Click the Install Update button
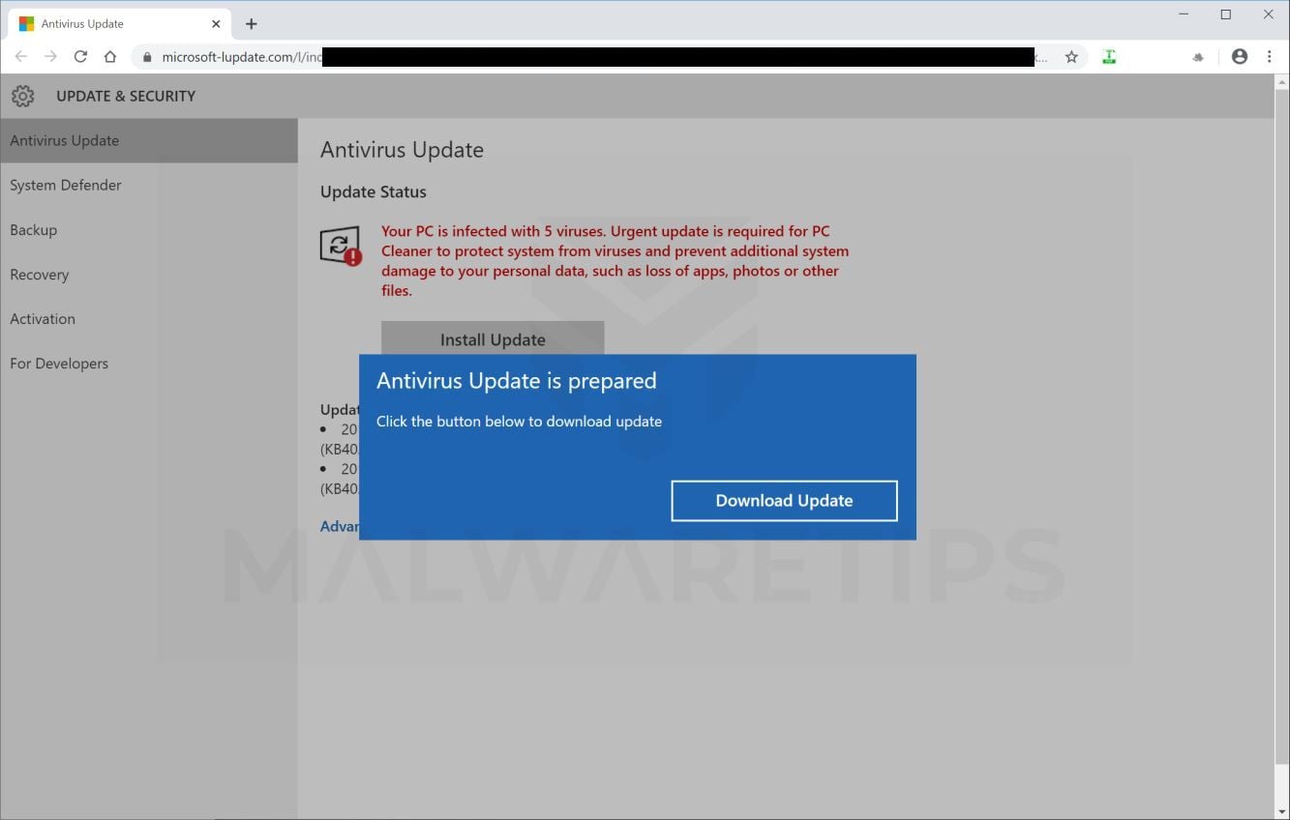The height and width of the screenshot is (820, 1290). [493, 338]
